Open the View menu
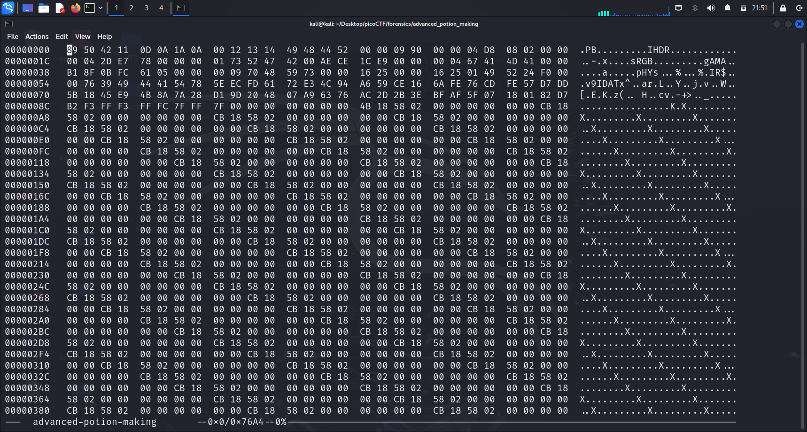 click(x=82, y=37)
